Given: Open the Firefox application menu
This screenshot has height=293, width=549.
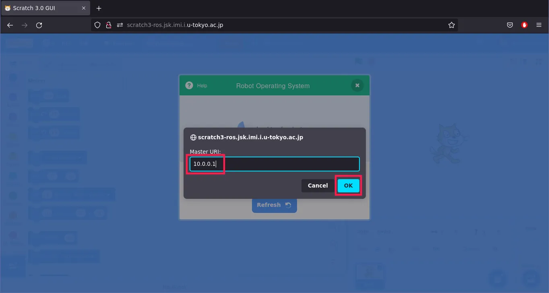Looking at the screenshot, I should (539, 25).
